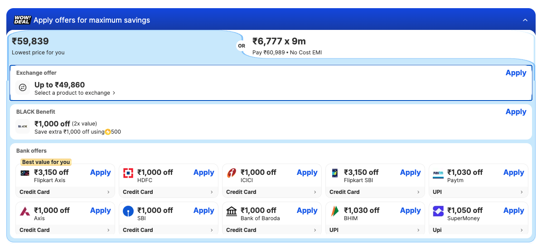Click the 'Bank offers' section label
The image size is (537, 246).
pos(32,151)
